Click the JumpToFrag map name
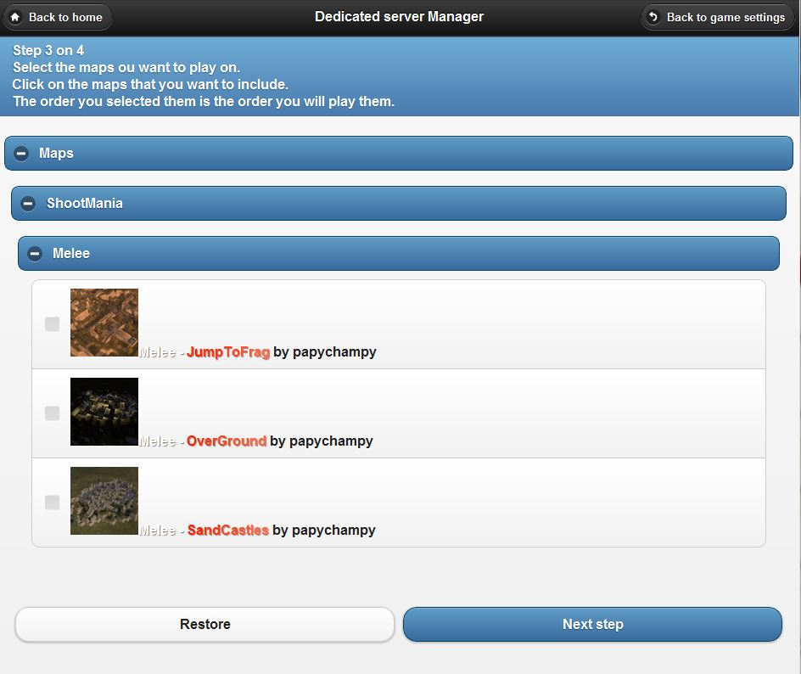Image resolution: width=801 pixels, height=674 pixels. pyautogui.click(x=228, y=352)
